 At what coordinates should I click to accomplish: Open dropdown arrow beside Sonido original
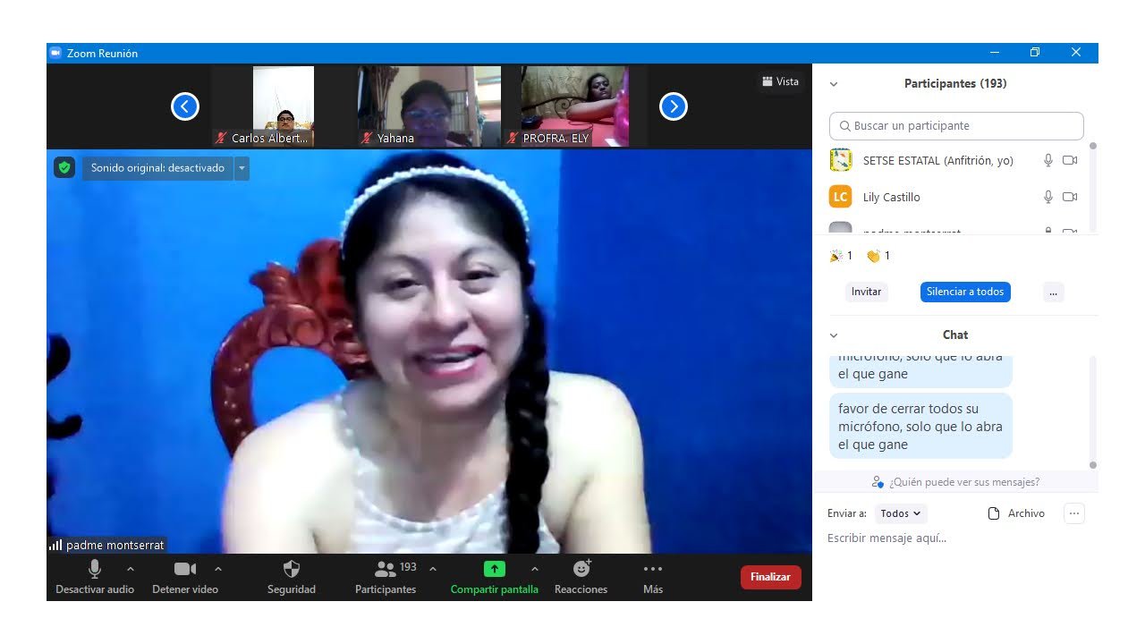[x=242, y=168]
